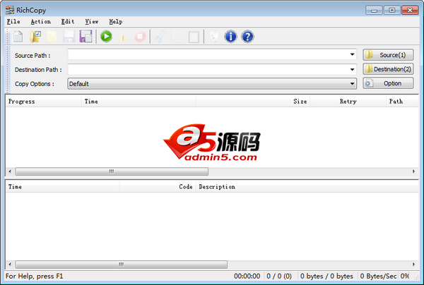Open the File menu
424x285 pixels.
[x=13, y=22]
